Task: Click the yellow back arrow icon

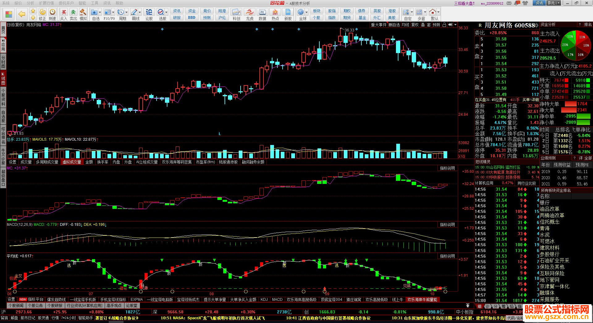Action: pyautogui.click(x=22, y=14)
